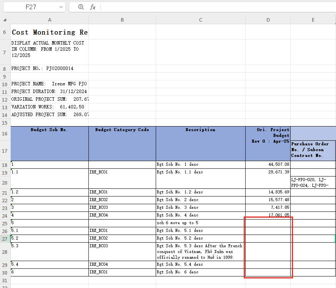336x288 pixels.
Task: Select column B header
Action: (x=122, y=20)
